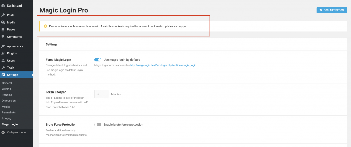Click the Users person icon

pyautogui.click(x=3, y=61)
